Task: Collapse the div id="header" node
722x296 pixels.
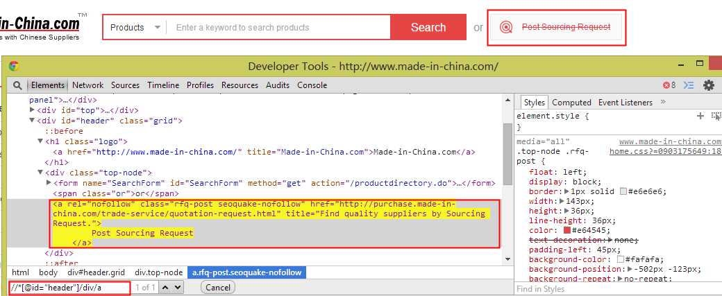Action: (x=32, y=121)
